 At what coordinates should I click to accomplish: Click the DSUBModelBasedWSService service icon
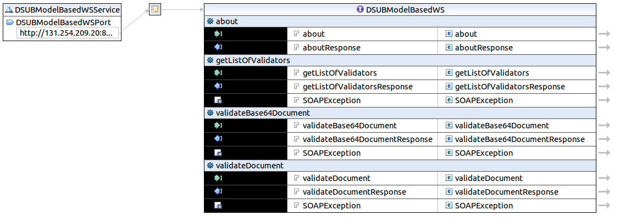[9, 10]
